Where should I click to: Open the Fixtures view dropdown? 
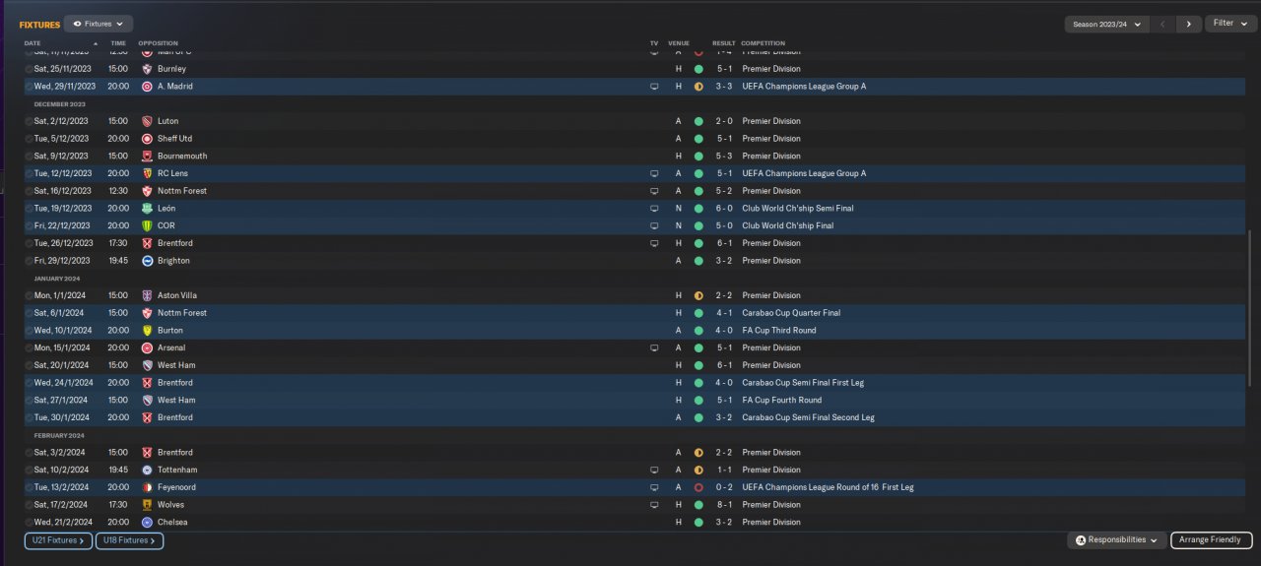(99, 24)
